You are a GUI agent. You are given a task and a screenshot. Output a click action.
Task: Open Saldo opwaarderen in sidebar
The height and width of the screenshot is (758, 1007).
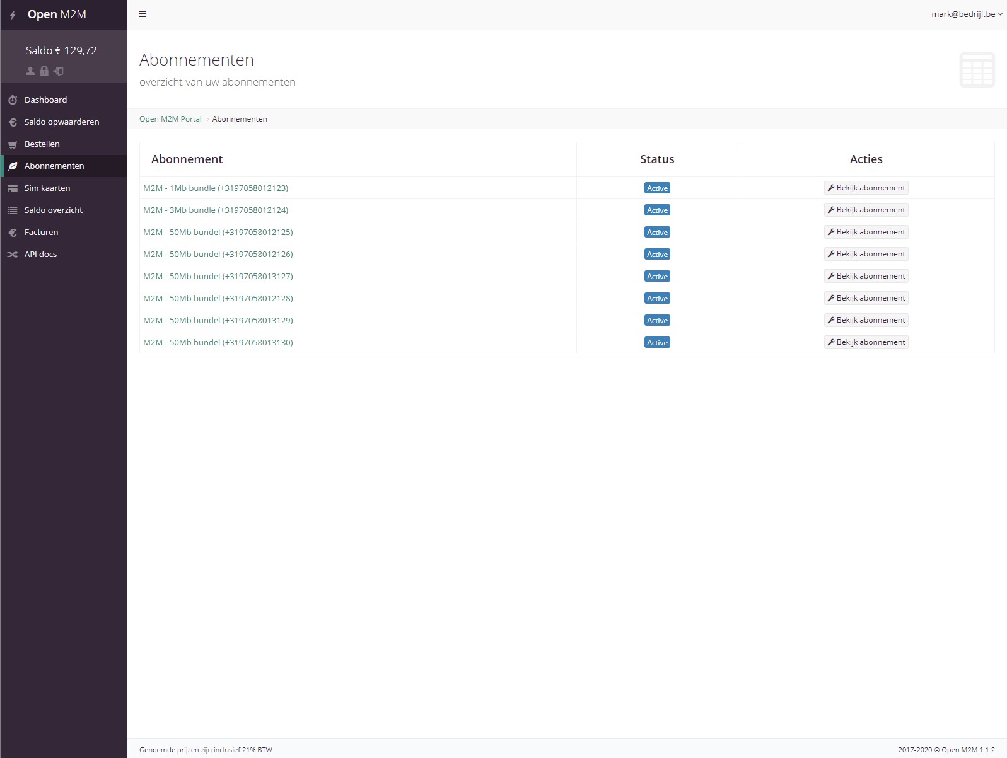point(62,122)
